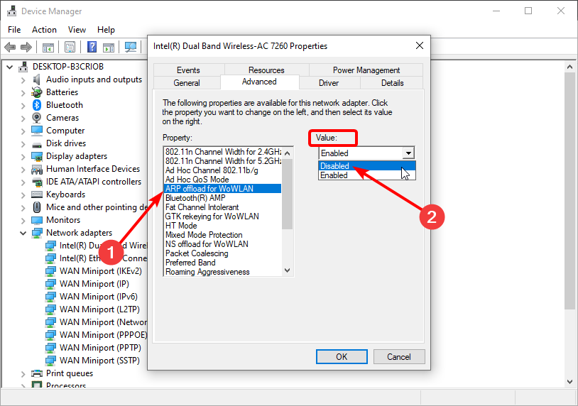Click the Disk drives icon

pos(37,144)
